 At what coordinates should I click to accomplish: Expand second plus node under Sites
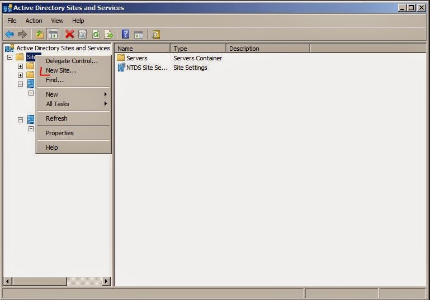point(20,75)
